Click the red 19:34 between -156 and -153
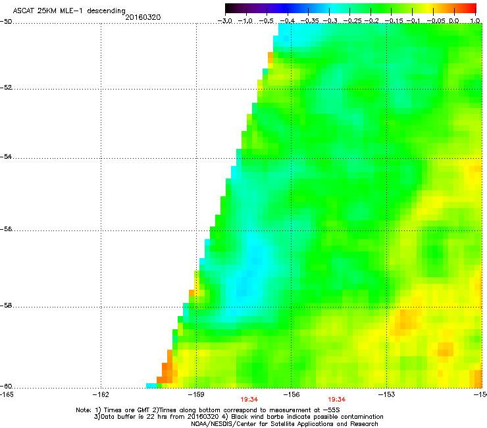The width and height of the screenshot is (487, 428). tap(337, 400)
